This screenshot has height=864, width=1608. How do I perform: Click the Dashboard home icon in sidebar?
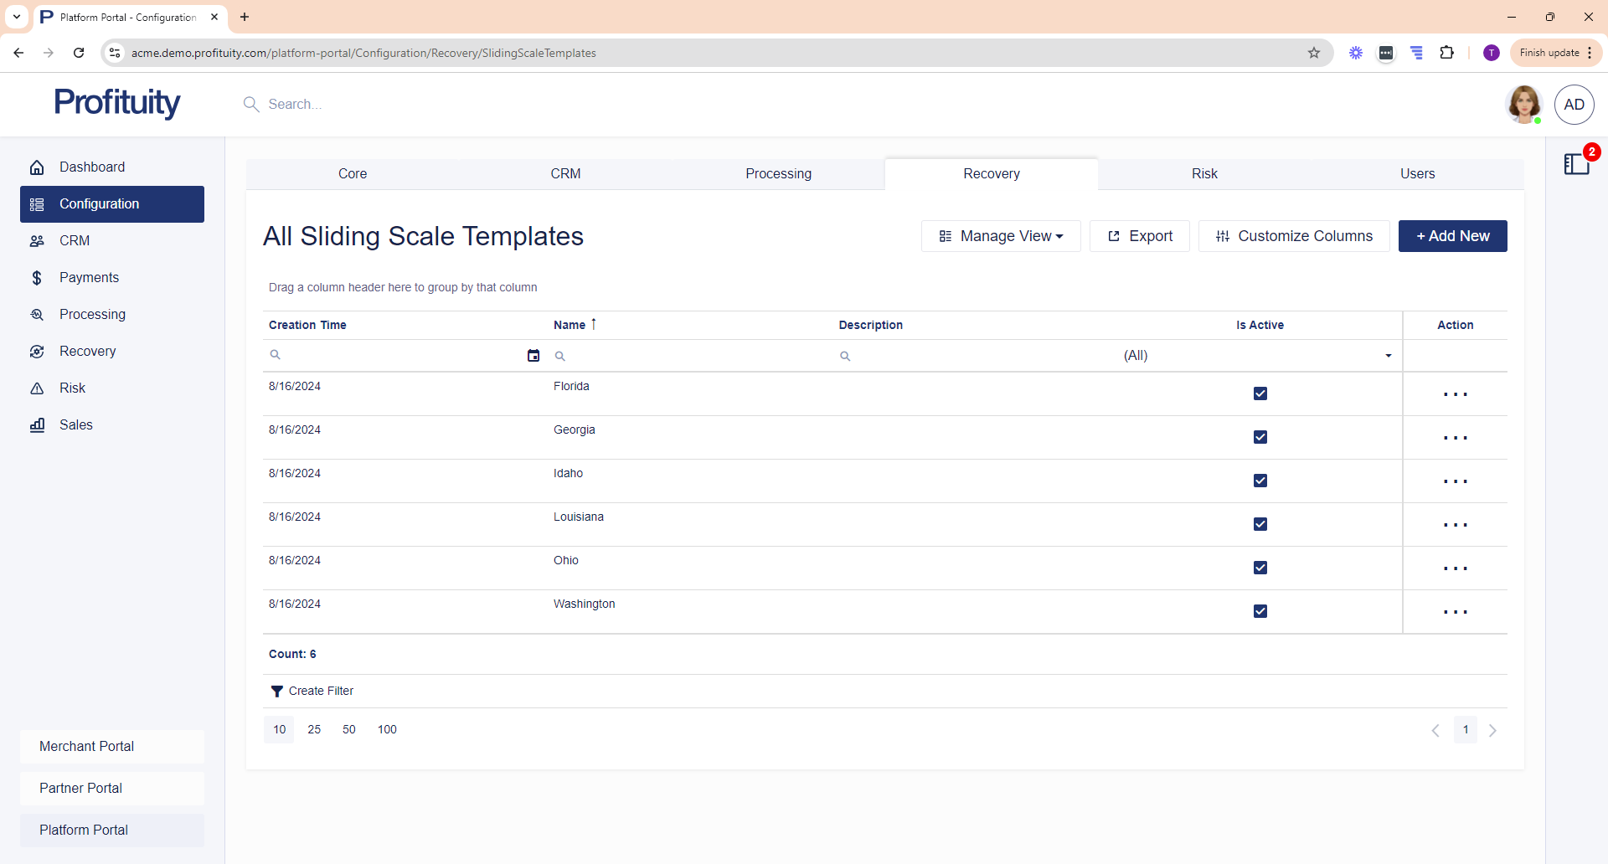pos(37,167)
